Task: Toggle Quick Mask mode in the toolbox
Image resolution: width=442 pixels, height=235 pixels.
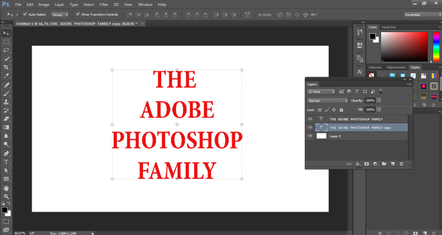Action: click(x=6, y=222)
